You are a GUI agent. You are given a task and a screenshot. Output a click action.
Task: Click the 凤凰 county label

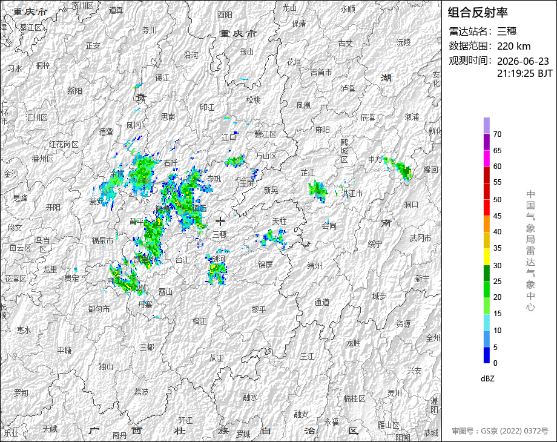pos(304,105)
